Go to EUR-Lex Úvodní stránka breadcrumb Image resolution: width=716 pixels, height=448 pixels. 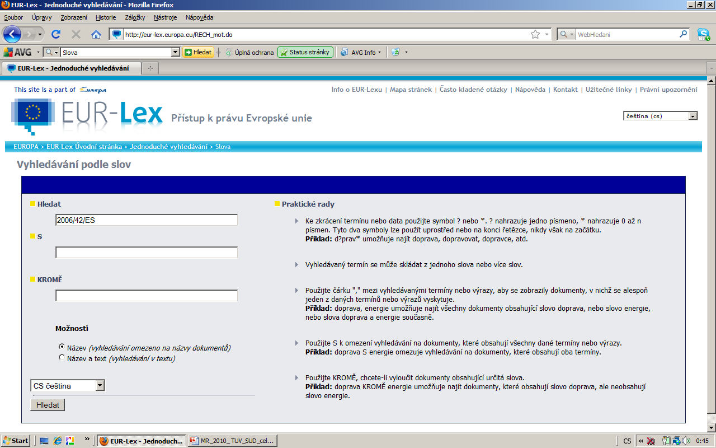84,147
